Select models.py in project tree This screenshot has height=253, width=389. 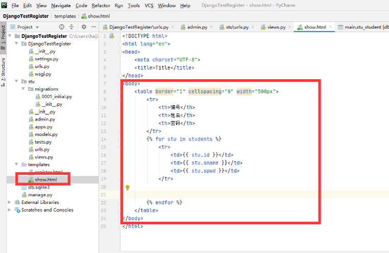46,134
